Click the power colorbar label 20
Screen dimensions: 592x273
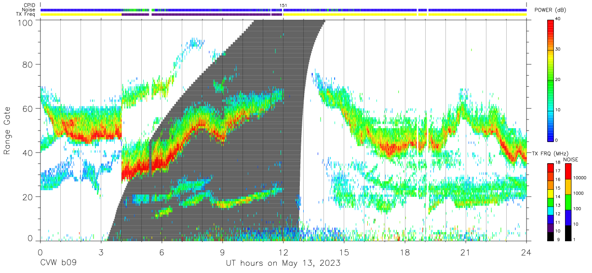(x=559, y=79)
